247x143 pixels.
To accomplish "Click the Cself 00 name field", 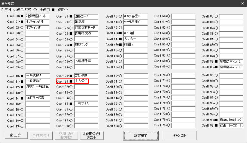I will (37, 16).
